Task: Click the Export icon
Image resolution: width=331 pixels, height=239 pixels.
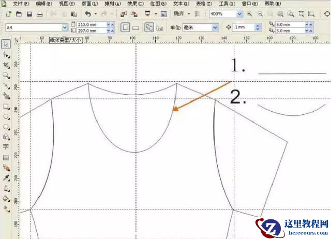Action: tap(134, 14)
